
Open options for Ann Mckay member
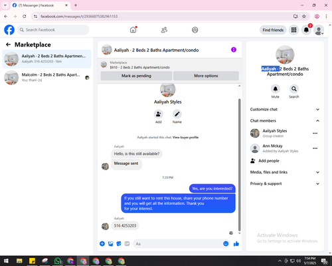tap(315, 148)
